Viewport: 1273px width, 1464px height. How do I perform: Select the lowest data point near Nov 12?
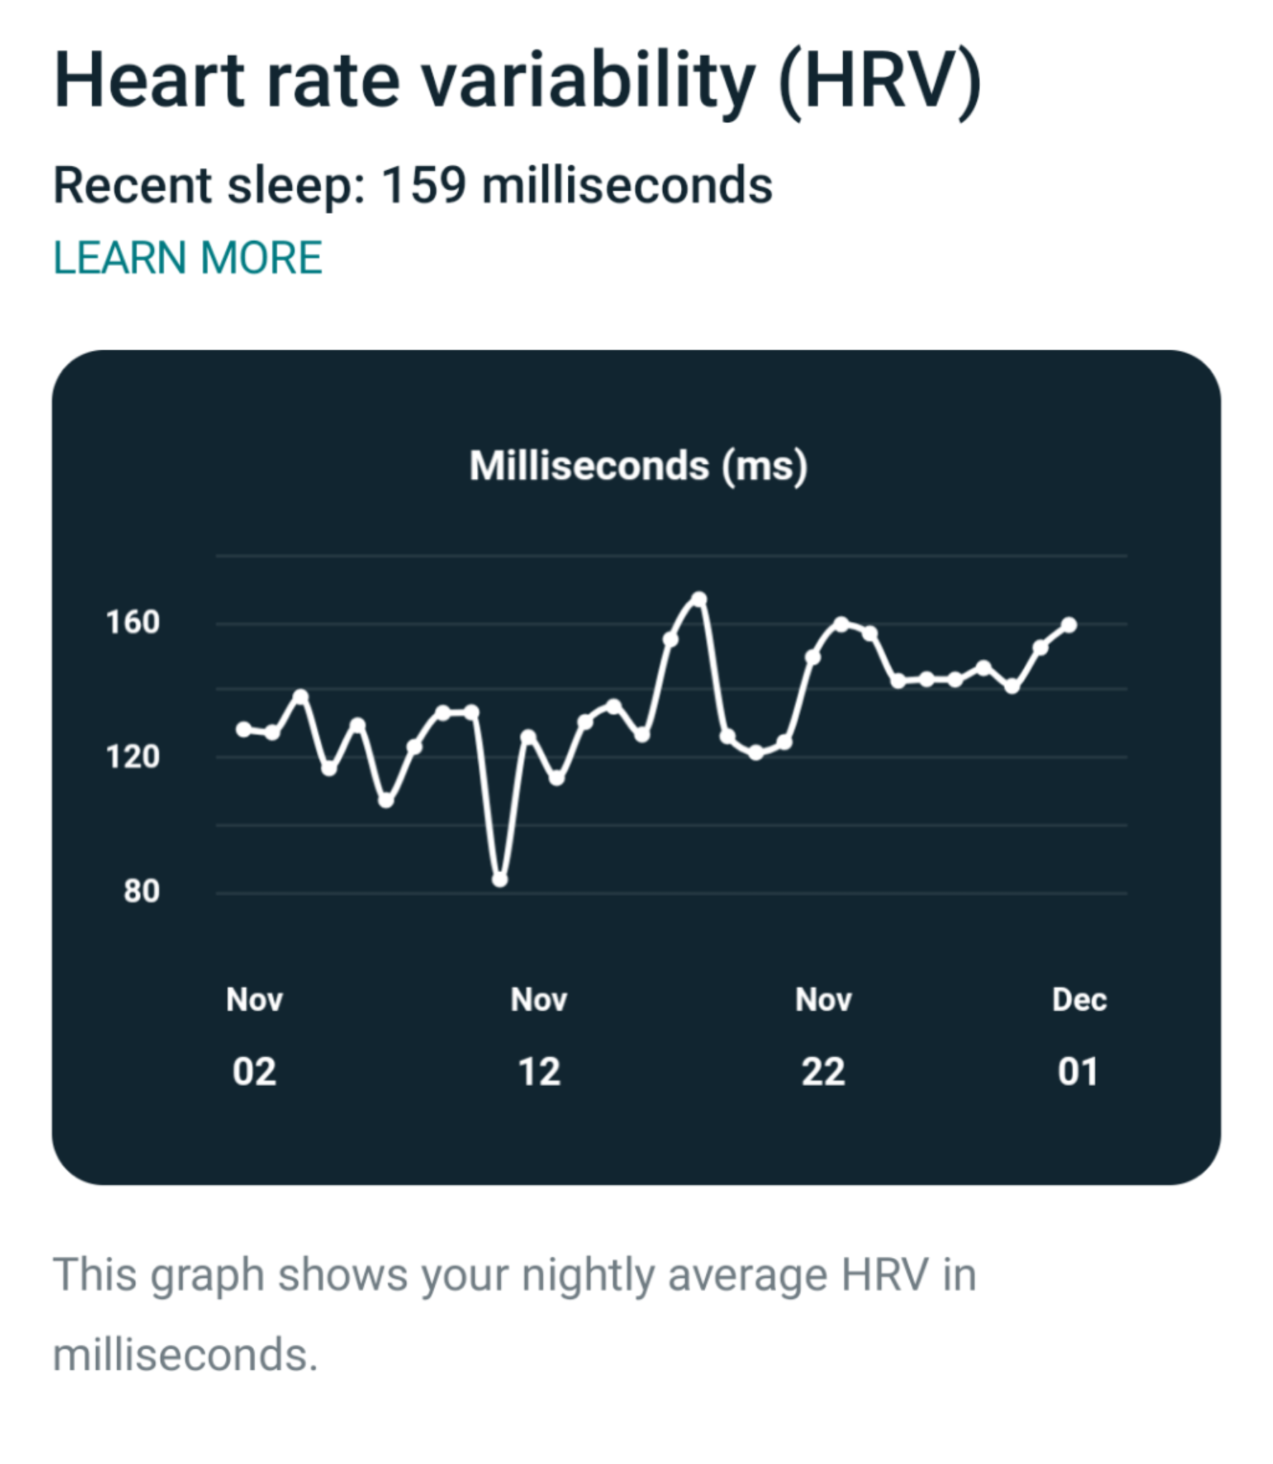pyautogui.click(x=501, y=881)
